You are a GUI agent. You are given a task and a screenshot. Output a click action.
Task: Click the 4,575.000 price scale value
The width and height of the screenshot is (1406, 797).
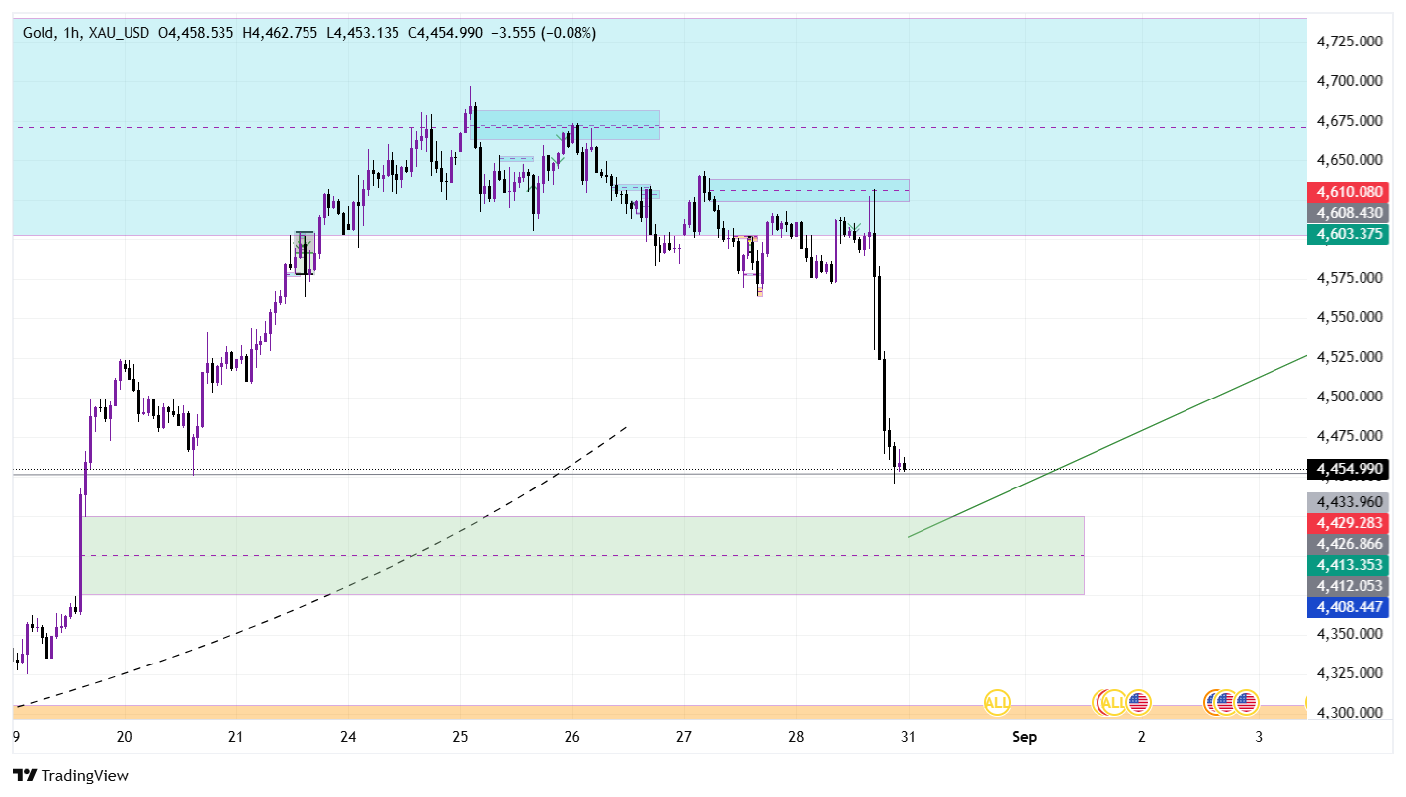1350,278
